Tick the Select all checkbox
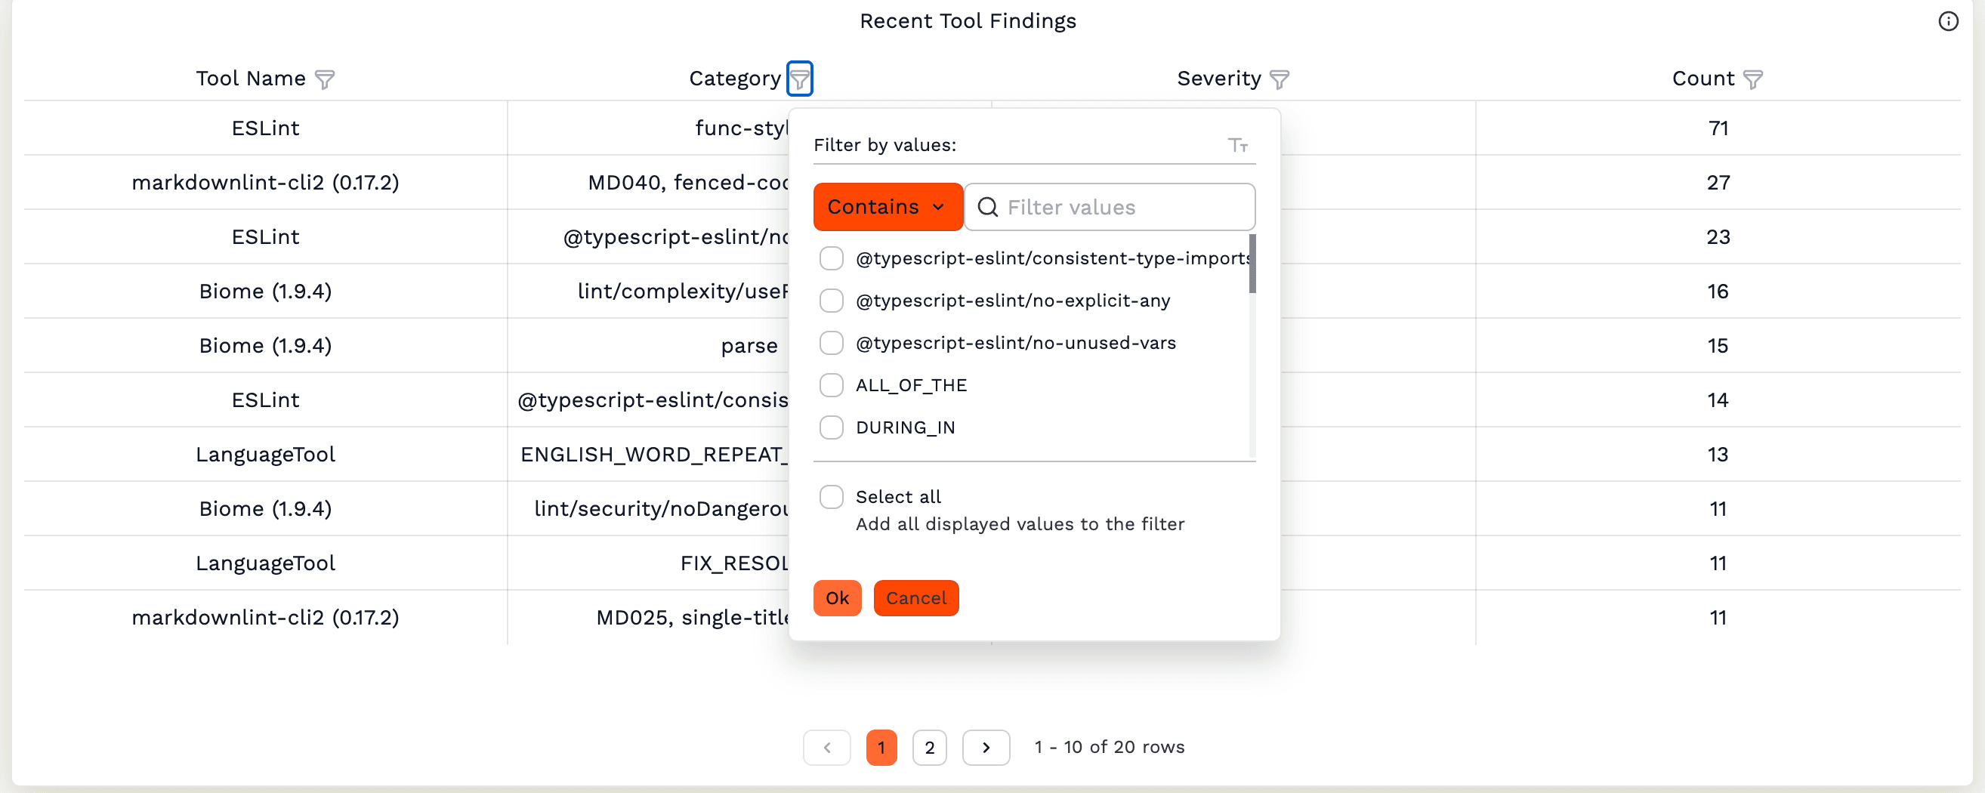 (832, 497)
